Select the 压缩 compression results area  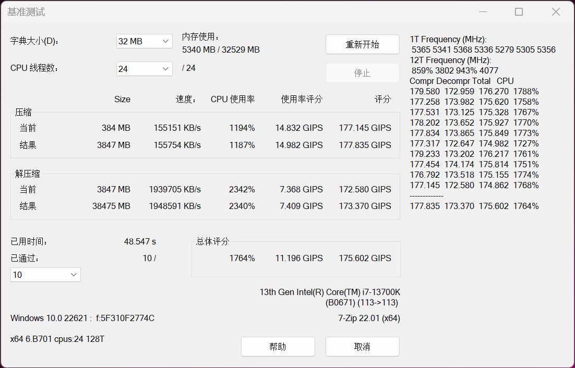(x=209, y=136)
